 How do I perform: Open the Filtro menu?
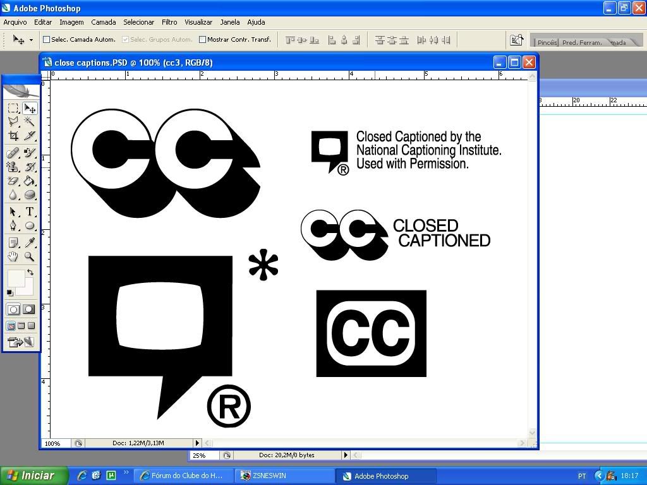click(x=169, y=22)
